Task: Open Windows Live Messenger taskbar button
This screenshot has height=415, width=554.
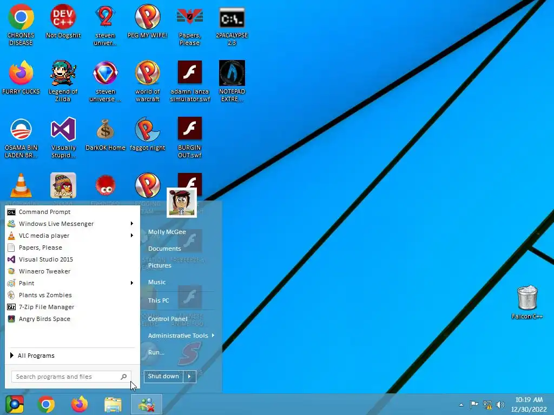Action: point(147,404)
